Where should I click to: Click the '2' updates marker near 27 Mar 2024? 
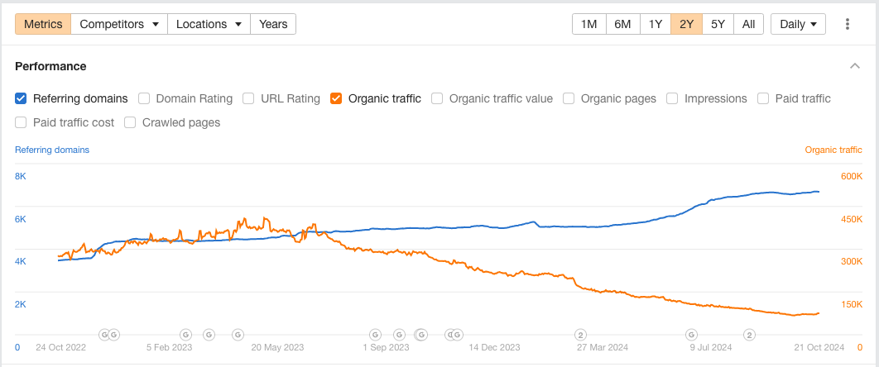pyautogui.click(x=581, y=335)
